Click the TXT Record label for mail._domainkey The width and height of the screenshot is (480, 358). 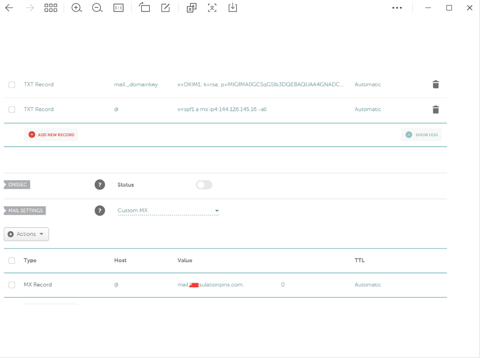(x=39, y=85)
